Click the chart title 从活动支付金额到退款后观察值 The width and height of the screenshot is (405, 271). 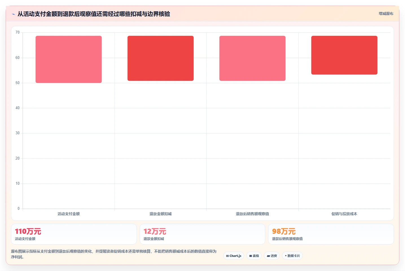point(94,14)
